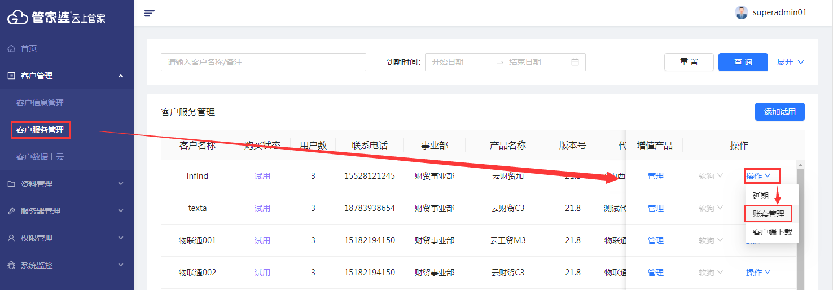Click 管理 link in infind row

(x=656, y=176)
